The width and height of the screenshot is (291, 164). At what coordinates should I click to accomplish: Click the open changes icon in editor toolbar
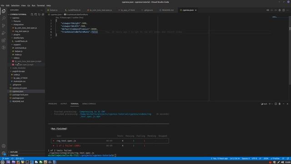coord(268,10)
